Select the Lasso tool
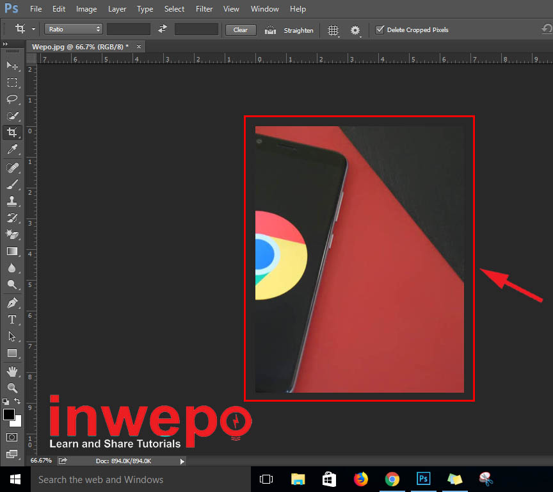Image resolution: width=553 pixels, height=492 pixels. coord(12,99)
